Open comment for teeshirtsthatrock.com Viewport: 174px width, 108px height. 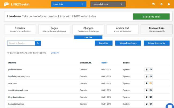pyautogui.click(x=151, y=90)
